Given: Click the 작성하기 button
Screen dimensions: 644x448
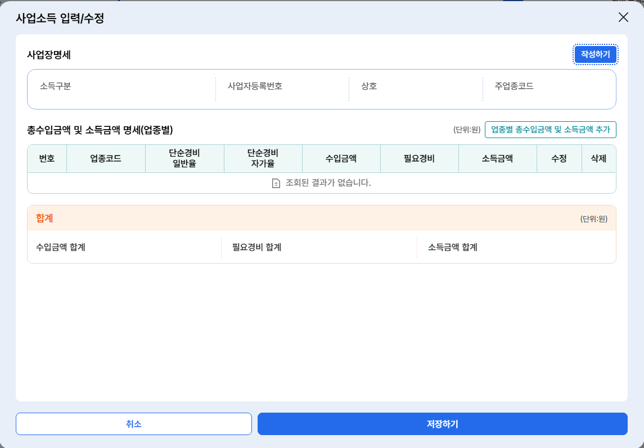Looking at the screenshot, I should [x=595, y=54].
